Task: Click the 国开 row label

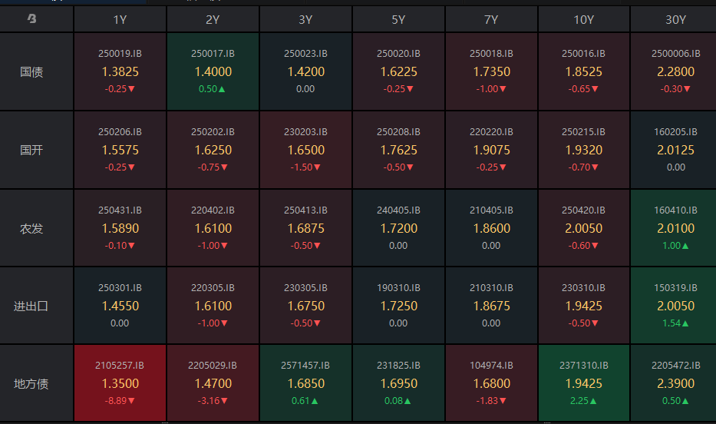Action: tap(31, 150)
